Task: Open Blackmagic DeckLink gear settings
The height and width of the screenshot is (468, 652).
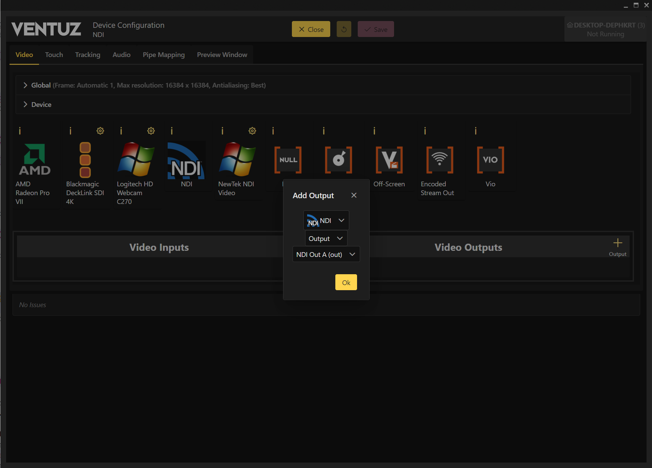Action: [x=100, y=131]
